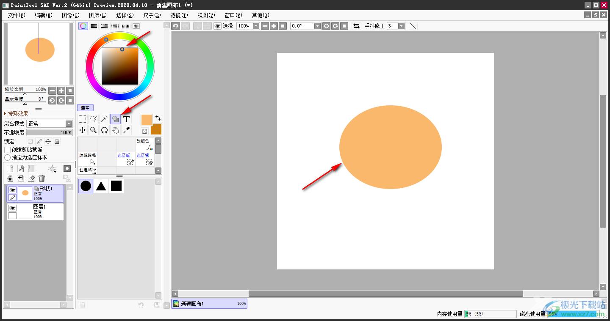Show the swatches panel
Image resolution: width=610 pixels, height=321 pixels.
pos(126,26)
